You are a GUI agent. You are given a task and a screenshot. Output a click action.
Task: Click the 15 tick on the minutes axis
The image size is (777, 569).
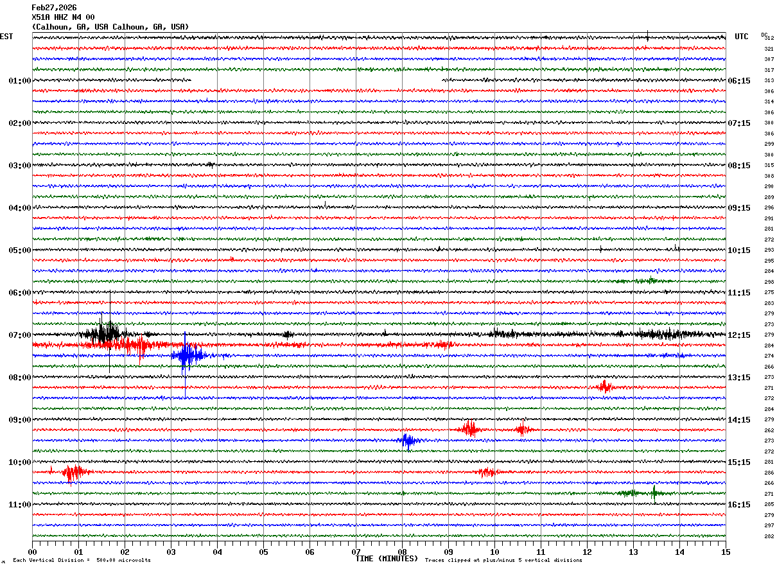click(725, 552)
